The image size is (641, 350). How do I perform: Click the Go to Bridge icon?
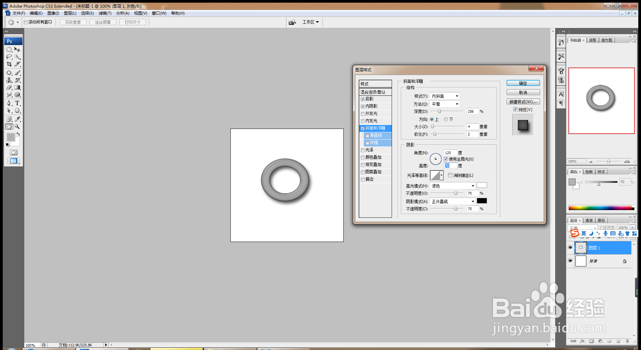tap(292, 22)
